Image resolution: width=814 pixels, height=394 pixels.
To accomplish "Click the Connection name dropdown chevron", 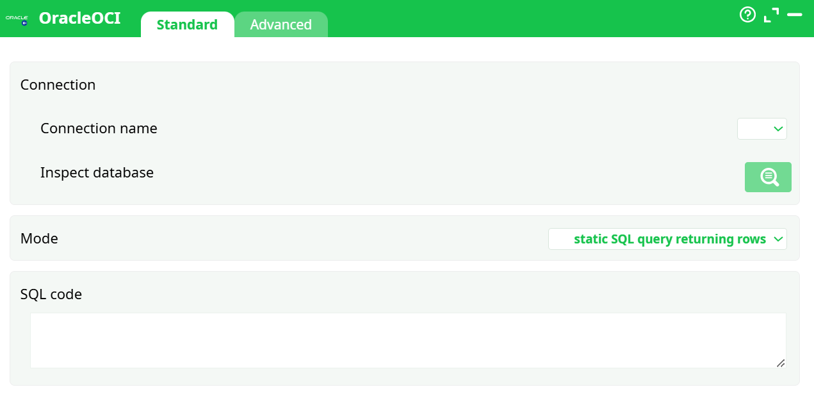I will coord(777,128).
